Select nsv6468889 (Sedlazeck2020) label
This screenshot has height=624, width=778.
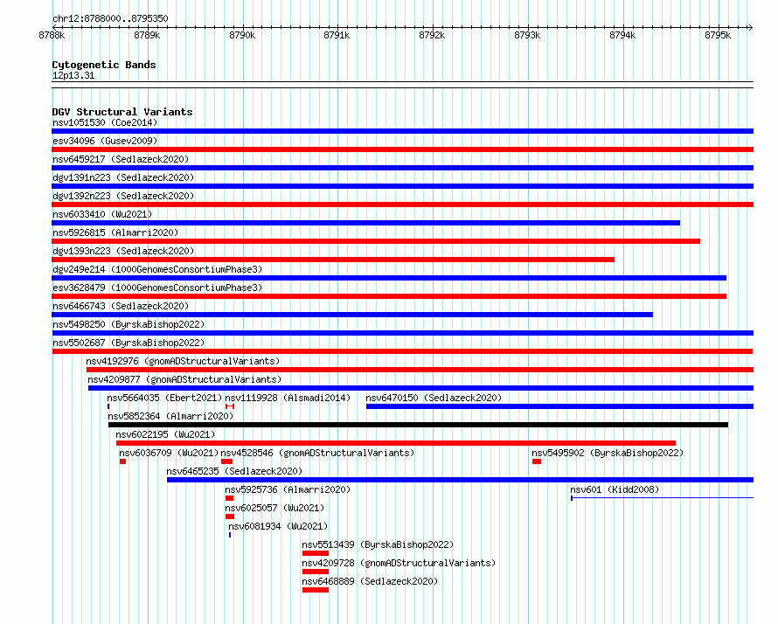(370, 581)
